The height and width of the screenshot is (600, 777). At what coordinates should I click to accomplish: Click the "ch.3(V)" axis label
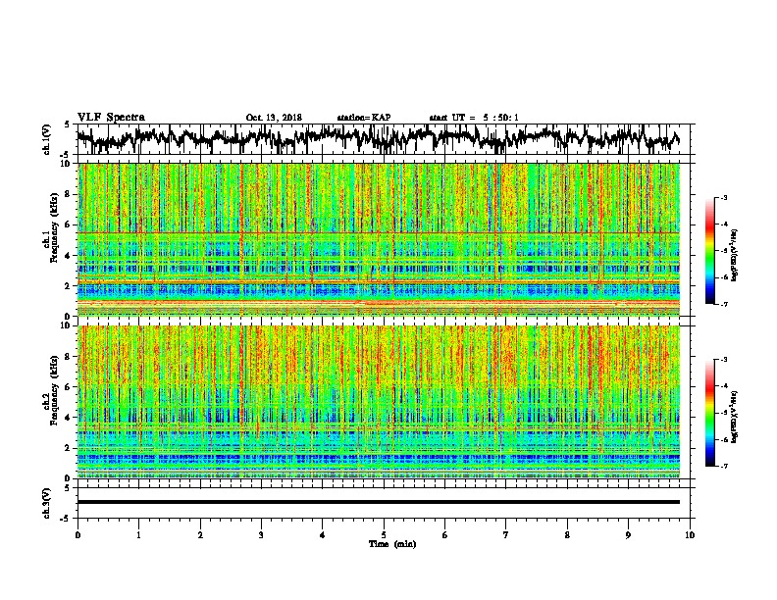click(46, 503)
